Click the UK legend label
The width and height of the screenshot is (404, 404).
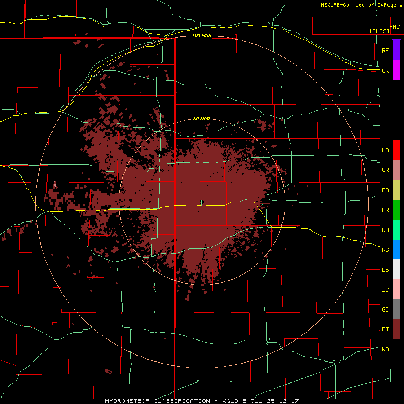coord(385,70)
